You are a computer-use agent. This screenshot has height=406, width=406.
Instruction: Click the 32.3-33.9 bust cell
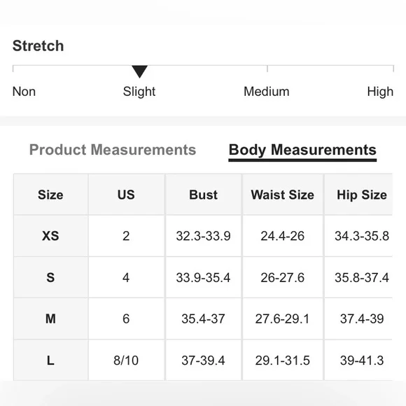pos(204,236)
